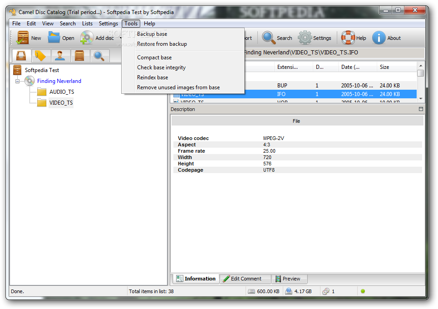
Task: Choose Restore from backup
Action: 183,44
